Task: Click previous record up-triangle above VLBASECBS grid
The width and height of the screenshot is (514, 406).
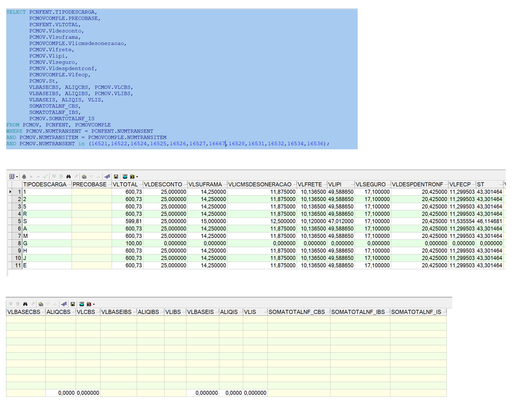Action: (x=55, y=304)
